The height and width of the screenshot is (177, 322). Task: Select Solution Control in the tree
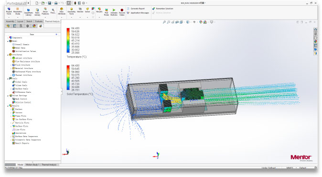[x=21, y=102]
